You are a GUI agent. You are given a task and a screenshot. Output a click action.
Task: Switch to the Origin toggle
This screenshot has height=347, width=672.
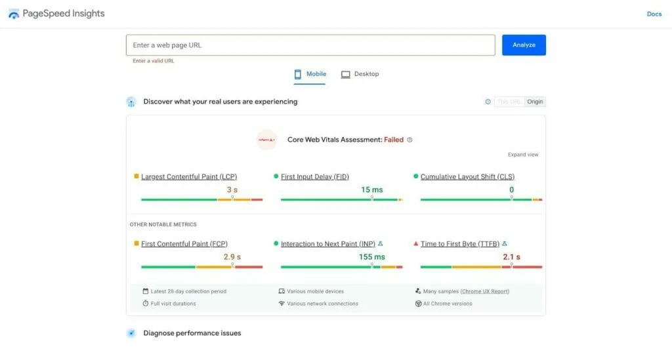coord(535,102)
